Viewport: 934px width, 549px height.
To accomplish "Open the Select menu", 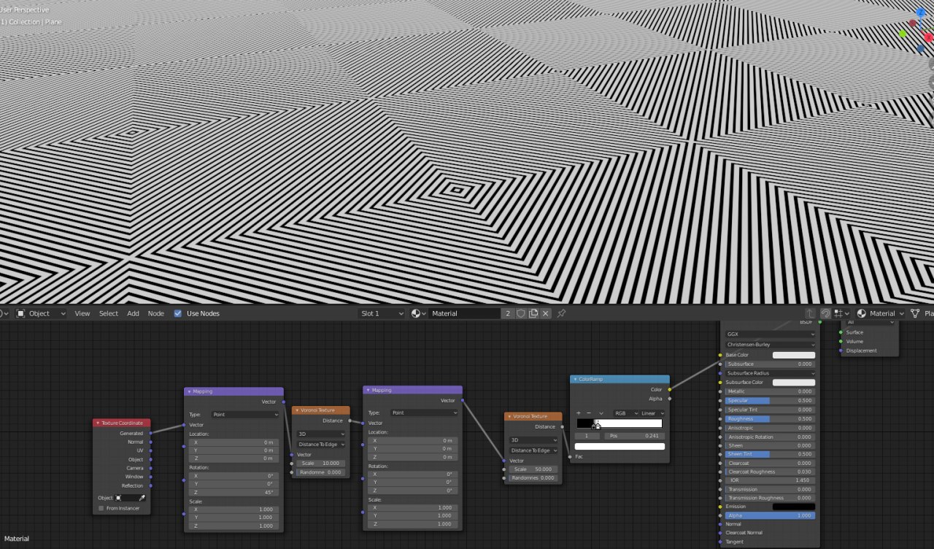I will tap(109, 313).
